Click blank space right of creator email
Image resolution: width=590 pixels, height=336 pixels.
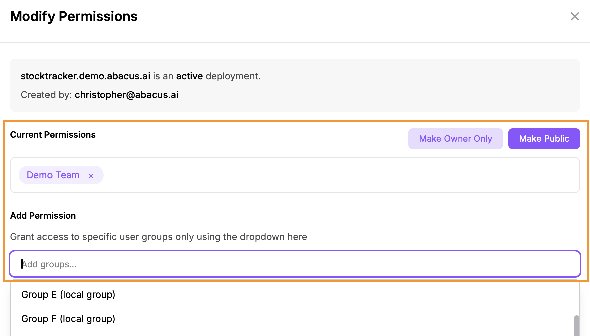[x=368, y=95]
